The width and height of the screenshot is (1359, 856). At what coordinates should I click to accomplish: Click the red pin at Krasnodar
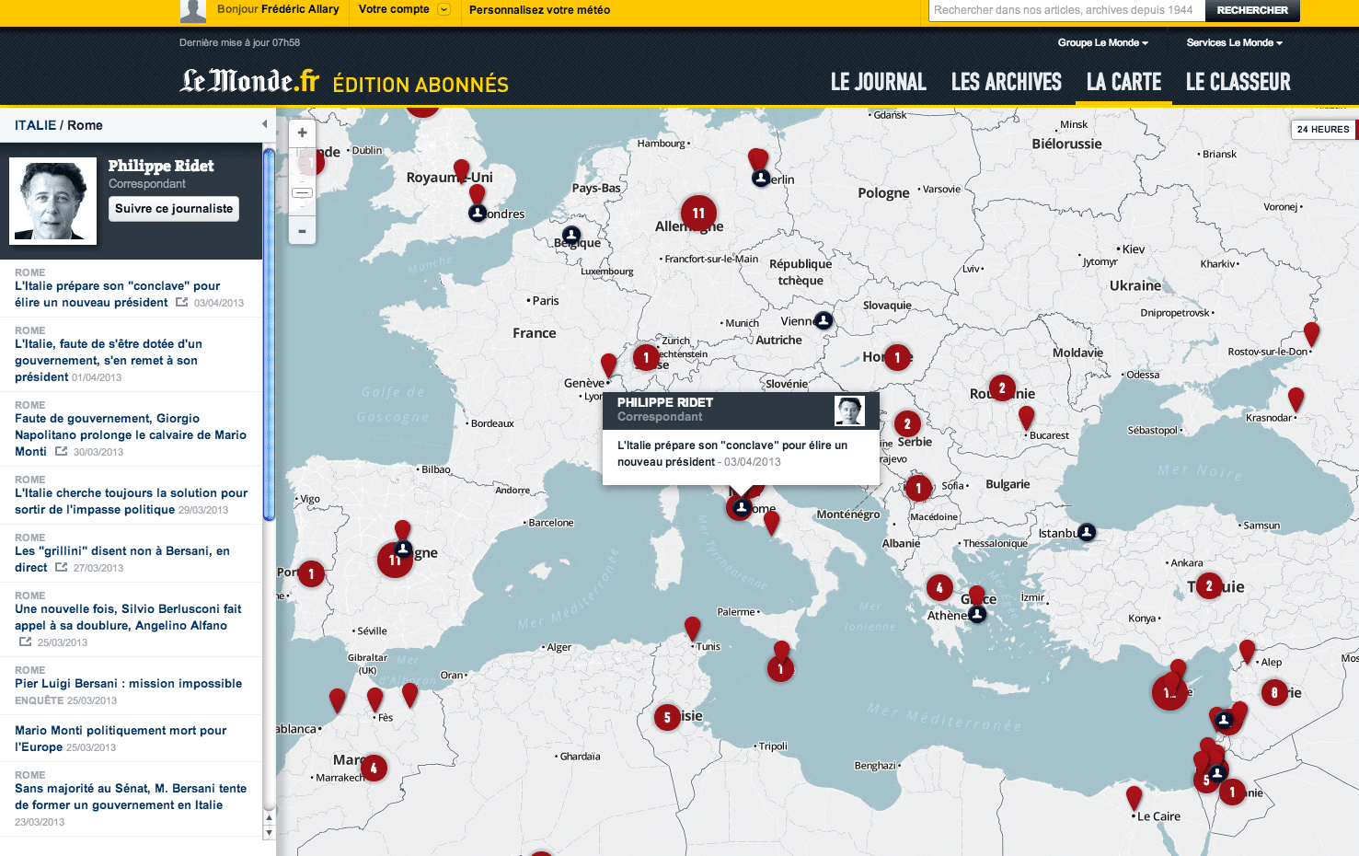click(x=1296, y=400)
